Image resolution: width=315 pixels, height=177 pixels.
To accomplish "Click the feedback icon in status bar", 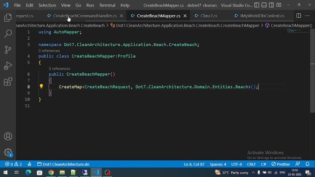I will (x=297, y=164).
